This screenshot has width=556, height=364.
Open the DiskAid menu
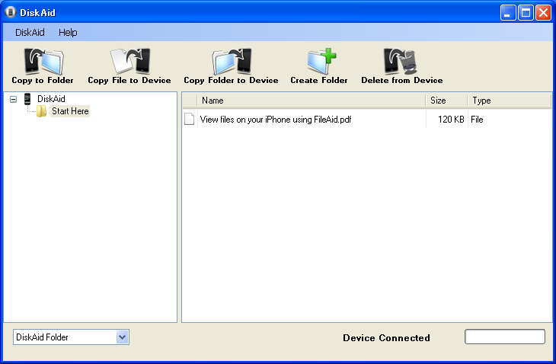30,33
